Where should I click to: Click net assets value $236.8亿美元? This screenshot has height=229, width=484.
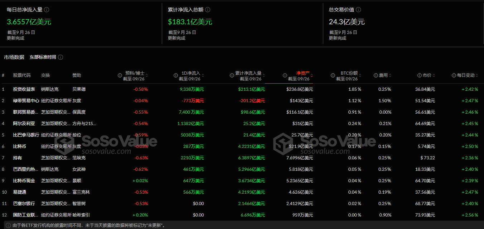[x=300, y=89]
